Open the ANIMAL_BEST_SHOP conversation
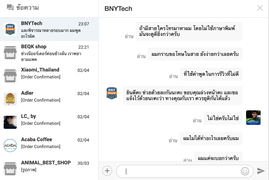Image resolution: width=269 pixels, height=180 pixels. (51, 166)
